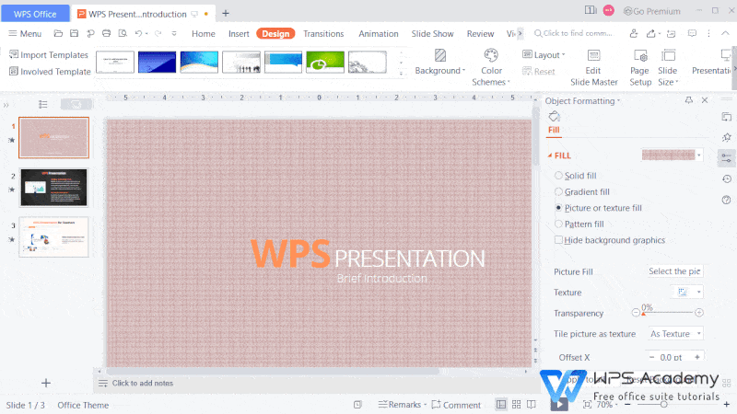This screenshot has height=414, width=737.
Task: Click the Redo arrow
Action: tap(158, 33)
